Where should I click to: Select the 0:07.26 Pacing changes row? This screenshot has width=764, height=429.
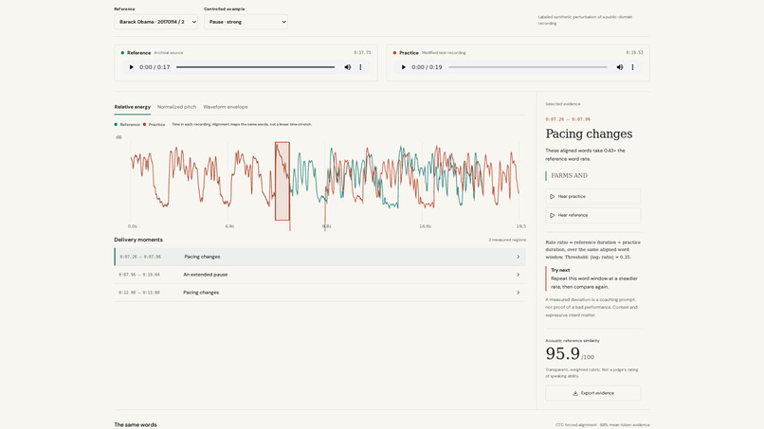coord(320,257)
